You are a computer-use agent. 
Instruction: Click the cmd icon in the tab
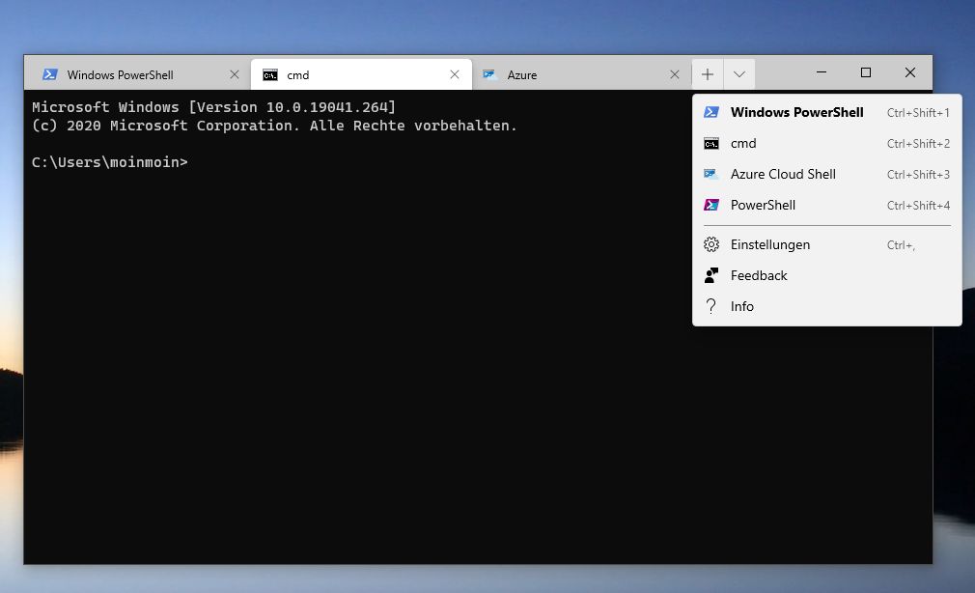coord(270,75)
